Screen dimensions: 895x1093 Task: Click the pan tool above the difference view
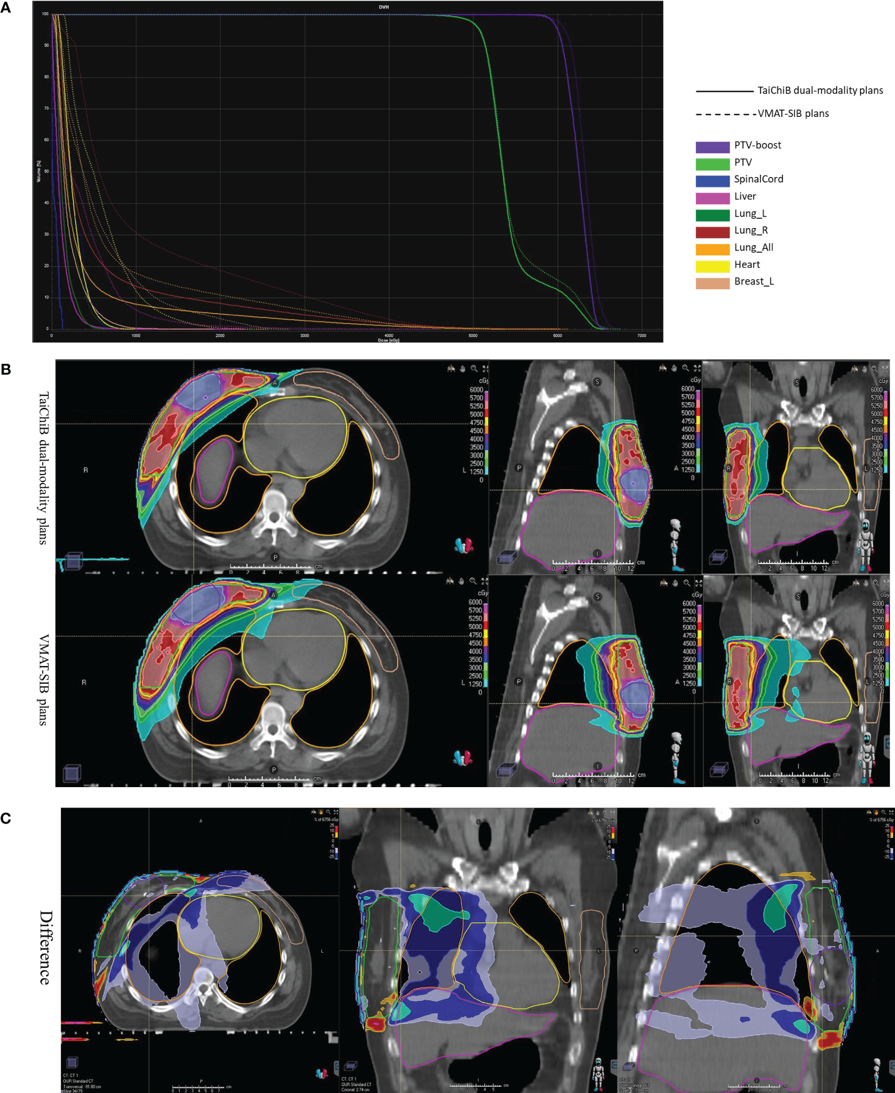pyautogui.click(x=321, y=812)
